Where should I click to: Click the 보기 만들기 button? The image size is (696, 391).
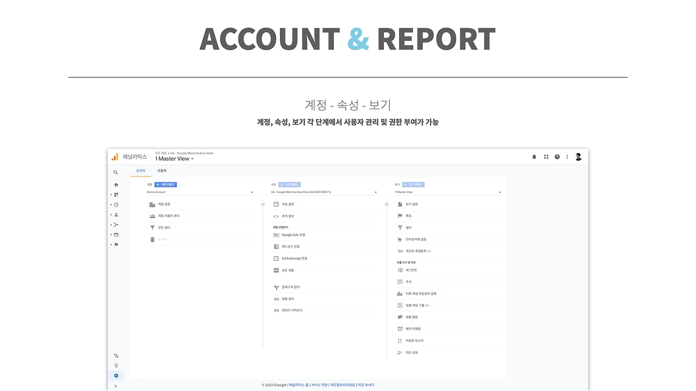(413, 185)
